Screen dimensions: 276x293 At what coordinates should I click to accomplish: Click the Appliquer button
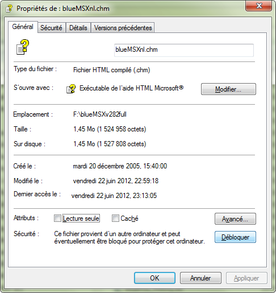[x=246, y=278]
